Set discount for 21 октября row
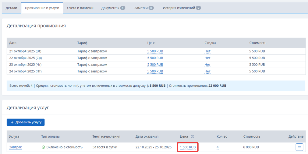Image resolution: width=308 pixels, height=154 pixels. 207,51
